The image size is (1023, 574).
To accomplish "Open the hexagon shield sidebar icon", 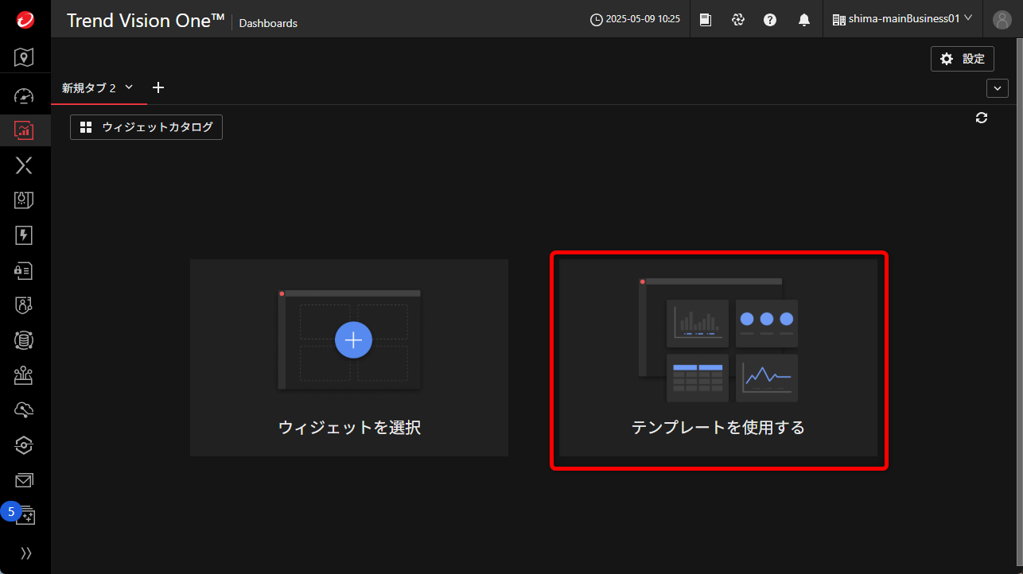I will pyautogui.click(x=24, y=445).
